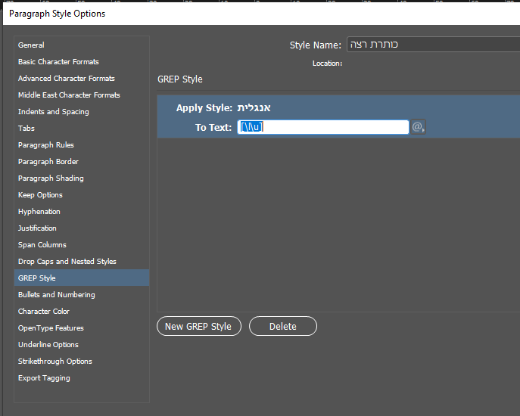Open Underline Options section

pos(82,344)
